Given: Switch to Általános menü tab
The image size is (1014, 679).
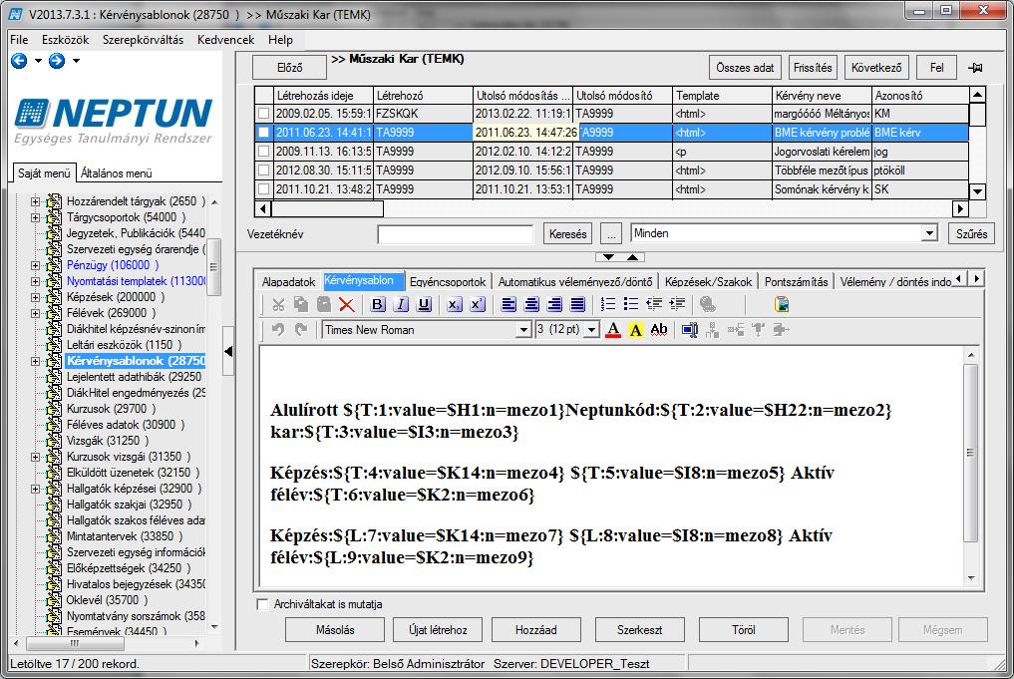Looking at the screenshot, I should pyautogui.click(x=117, y=173).
